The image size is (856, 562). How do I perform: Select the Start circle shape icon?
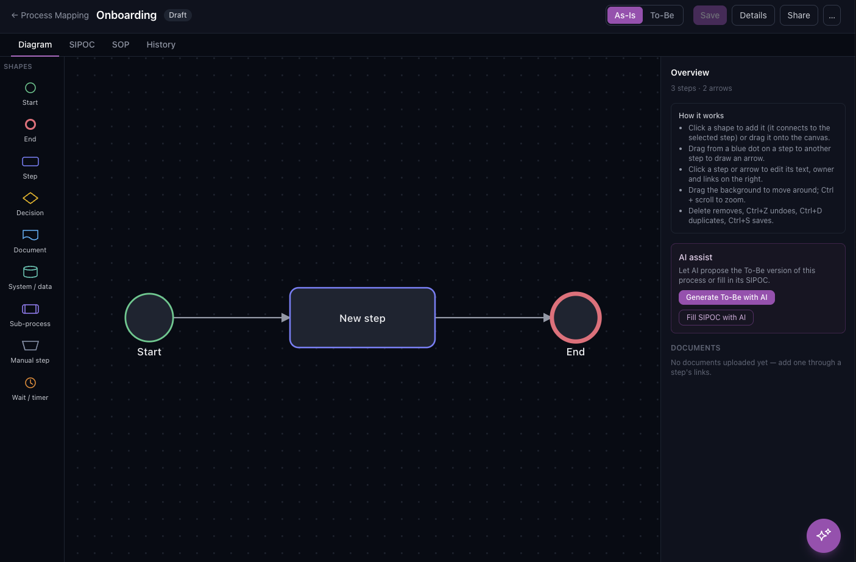tap(30, 88)
